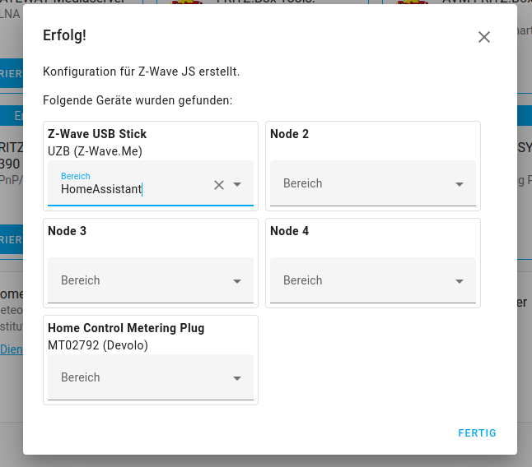Close the Erfolg dialog with the X

484,37
